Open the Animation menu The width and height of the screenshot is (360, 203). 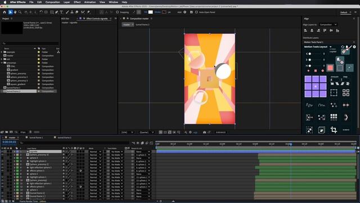pyautogui.click(x=90, y=2)
